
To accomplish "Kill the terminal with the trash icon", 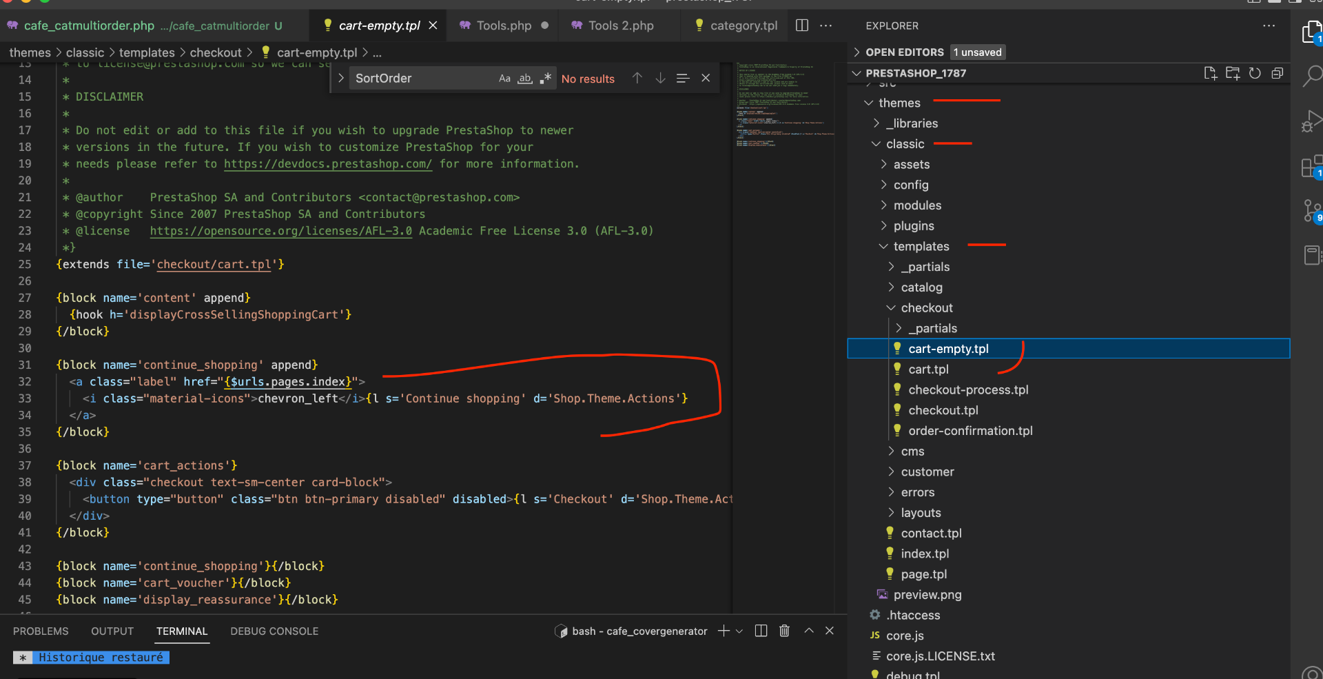I will 784,631.
